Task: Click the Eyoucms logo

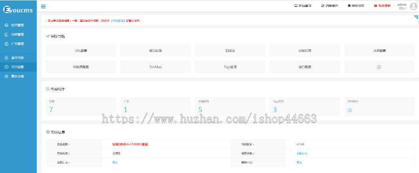Action: click(x=18, y=10)
